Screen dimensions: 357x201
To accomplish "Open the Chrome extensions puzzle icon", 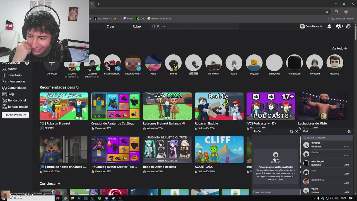I will coord(336,12).
